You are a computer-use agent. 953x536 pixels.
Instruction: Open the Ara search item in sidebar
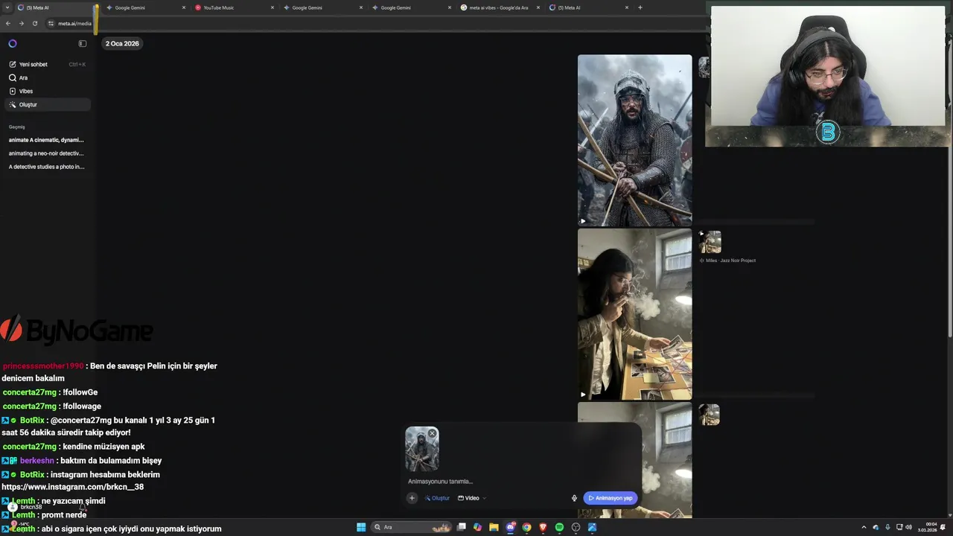pyautogui.click(x=48, y=78)
